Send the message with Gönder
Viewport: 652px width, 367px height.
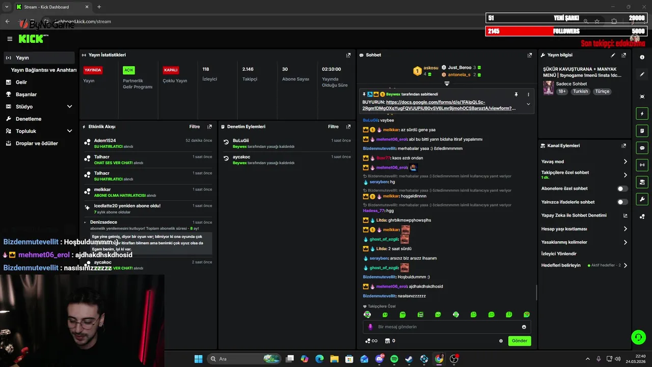[520, 341]
